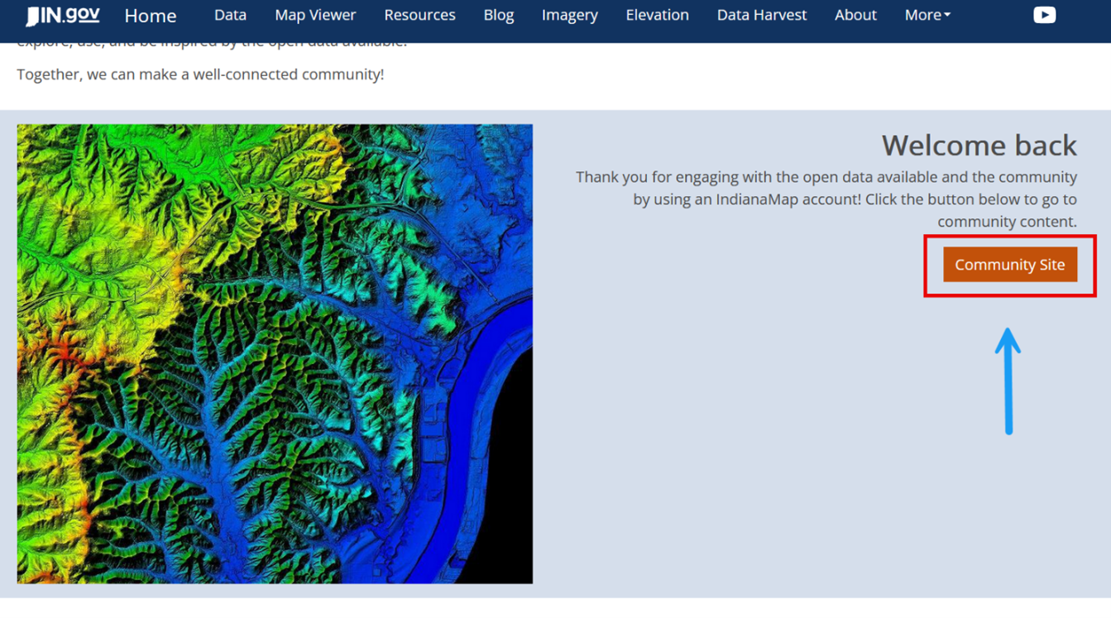The image size is (1111, 618).
Task: Go to the Resources section
Action: (419, 14)
